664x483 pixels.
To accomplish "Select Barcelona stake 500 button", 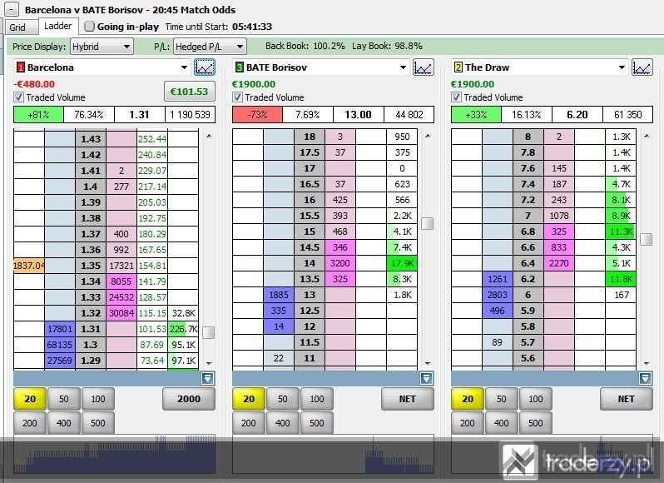I will coord(98,423).
